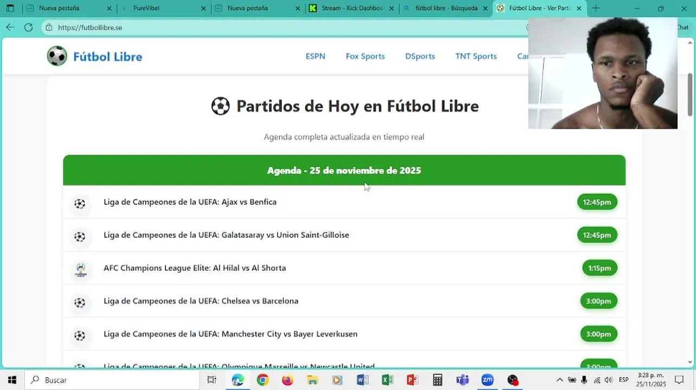
Task: Expand Al Hilal vs Al Shorta match row
Action: (x=344, y=268)
